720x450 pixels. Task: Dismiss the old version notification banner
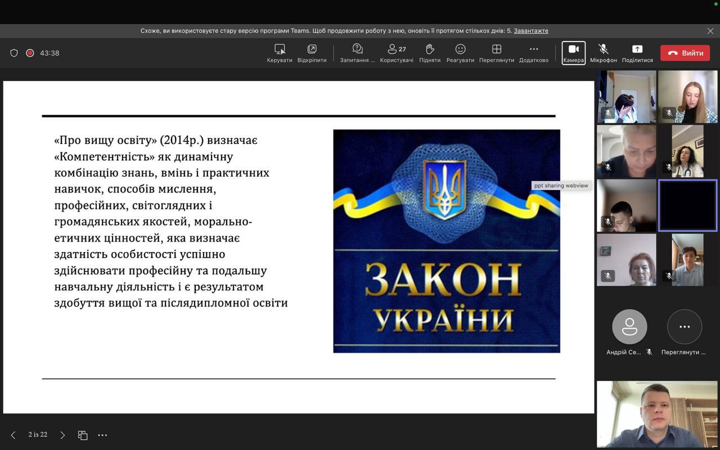pos(710,31)
